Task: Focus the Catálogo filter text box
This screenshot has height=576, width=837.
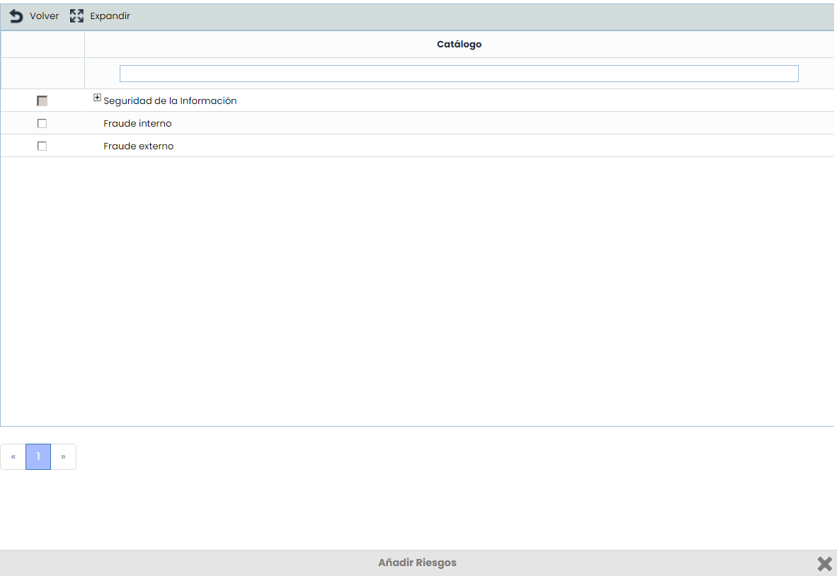Action: (459, 74)
